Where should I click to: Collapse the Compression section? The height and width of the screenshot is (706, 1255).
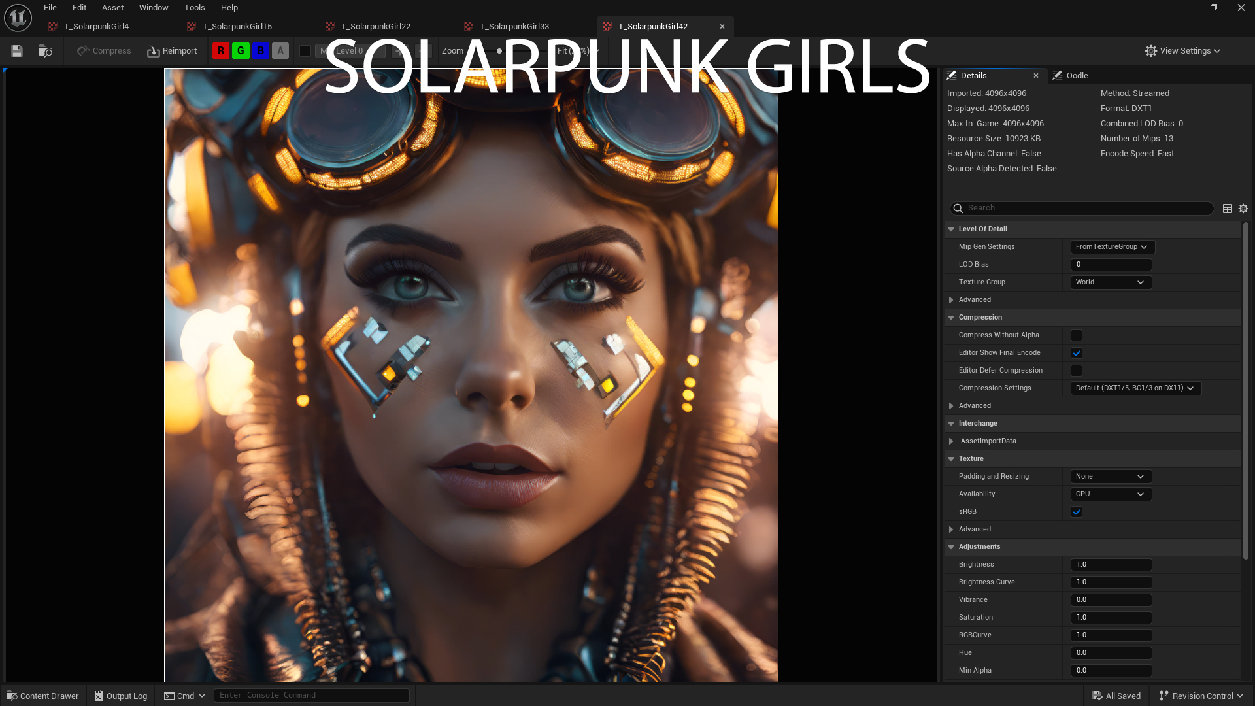(951, 318)
